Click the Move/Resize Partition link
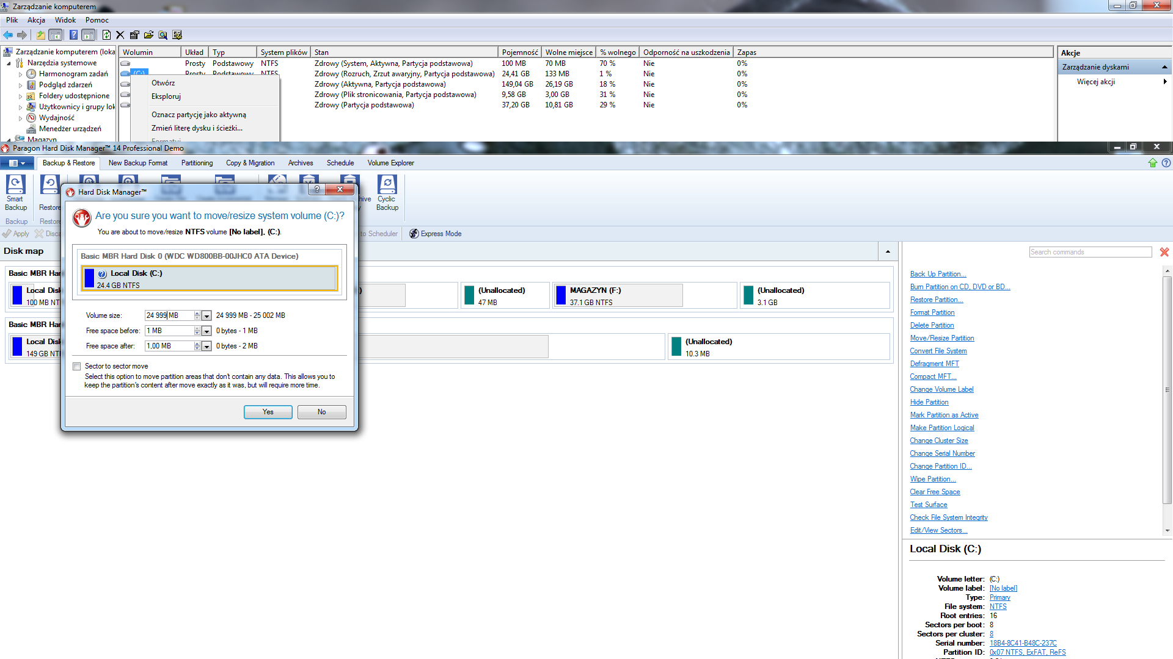The width and height of the screenshot is (1173, 659). 942,338
